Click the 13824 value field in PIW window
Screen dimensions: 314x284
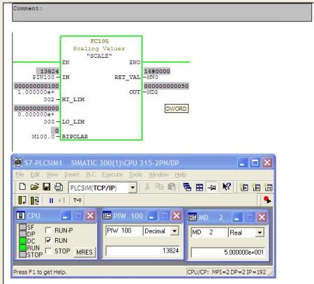142,251
